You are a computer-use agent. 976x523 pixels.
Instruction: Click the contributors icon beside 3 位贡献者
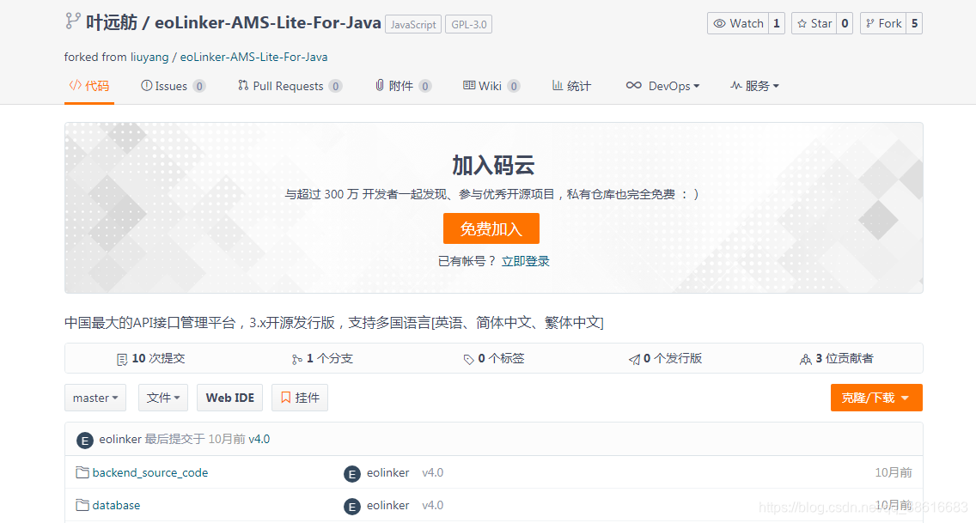[805, 360]
